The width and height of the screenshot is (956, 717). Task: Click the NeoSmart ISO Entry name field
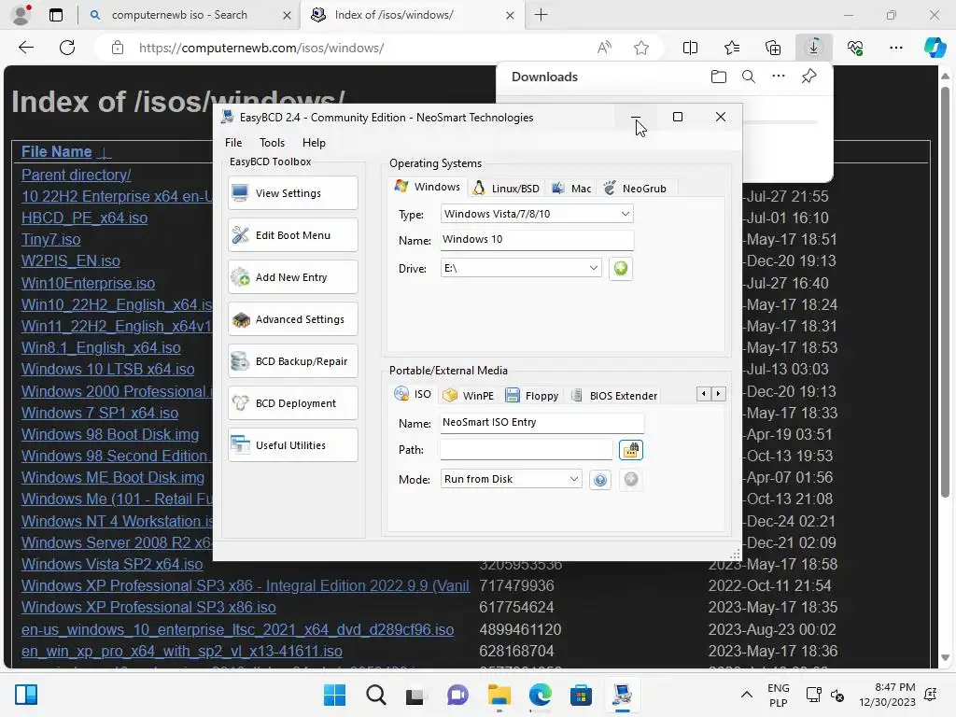tap(541, 423)
